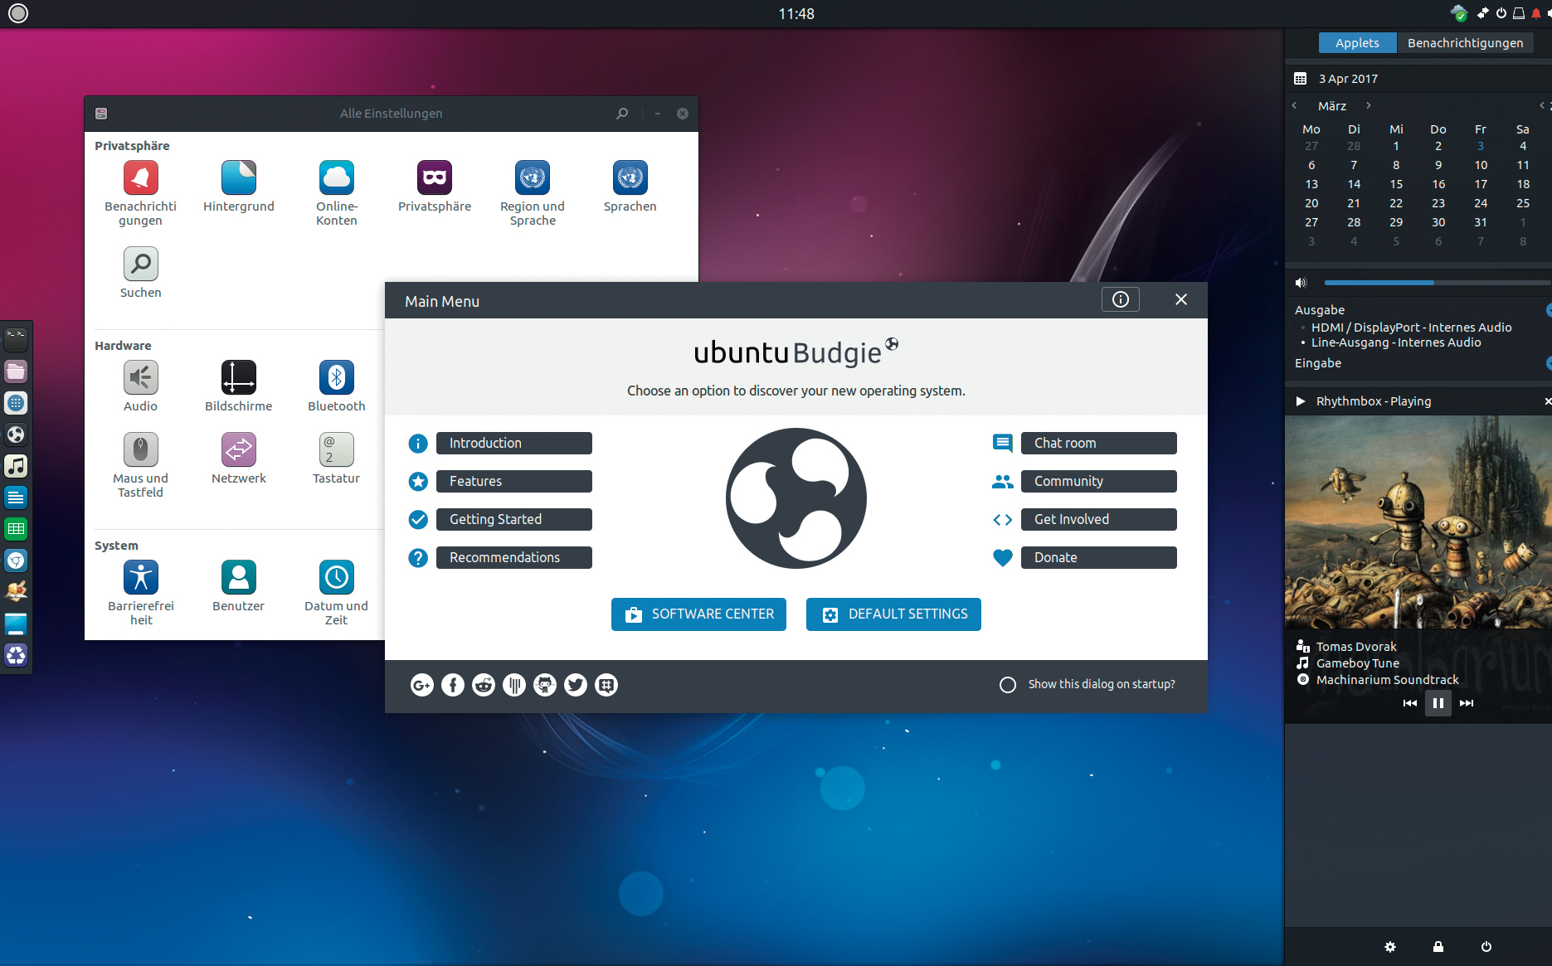Select day 15 in the calendar
Image resolution: width=1552 pixels, height=966 pixels.
(x=1396, y=184)
